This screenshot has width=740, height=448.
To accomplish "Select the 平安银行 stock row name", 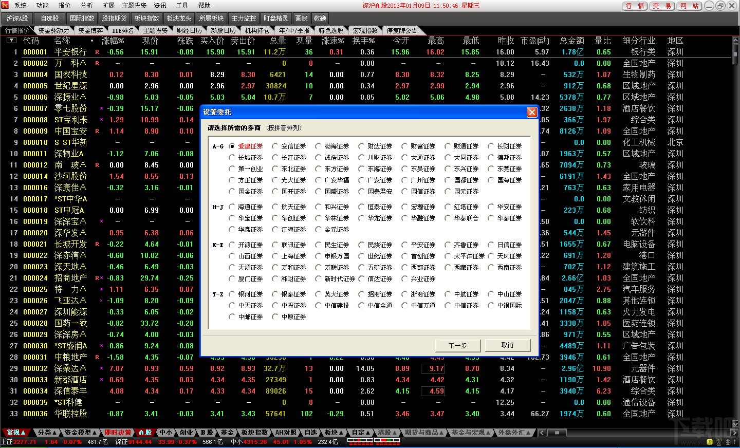I will click(x=70, y=52).
